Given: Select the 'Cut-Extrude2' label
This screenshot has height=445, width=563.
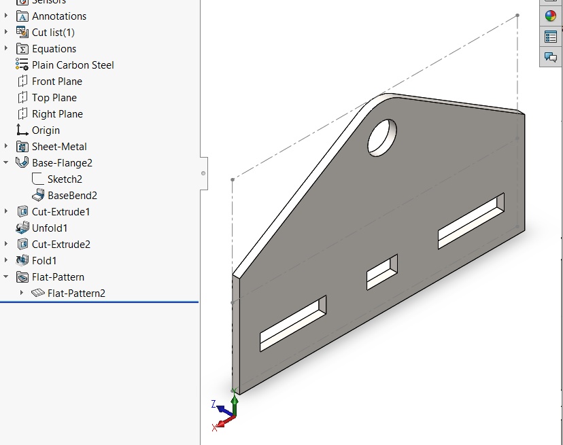Looking at the screenshot, I should click(61, 245).
